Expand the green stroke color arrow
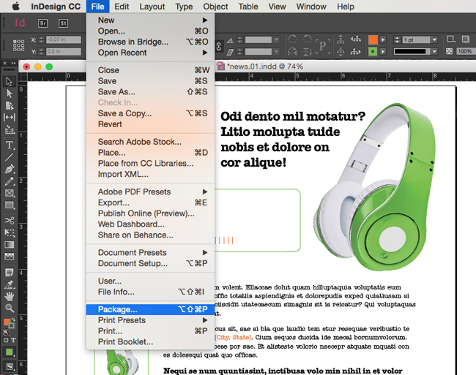The height and width of the screenshot is (375, 476). (383, 51)
